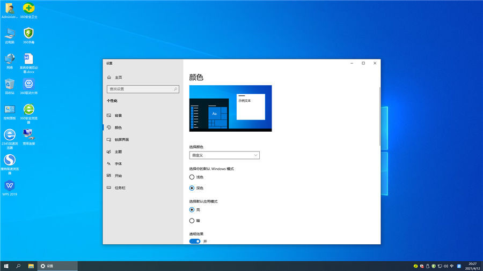The height and width of the screenshot is (271, 483).
Task: Click the network tray icon
Action: [440, 266]
